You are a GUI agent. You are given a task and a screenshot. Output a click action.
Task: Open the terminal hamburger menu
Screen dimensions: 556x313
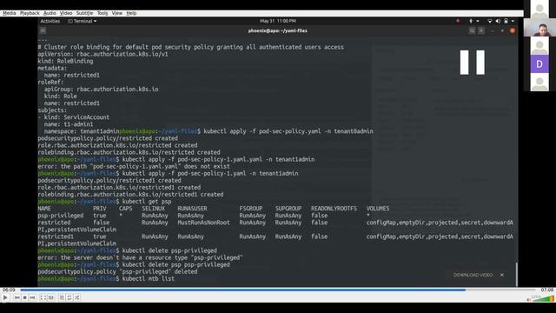481,31
